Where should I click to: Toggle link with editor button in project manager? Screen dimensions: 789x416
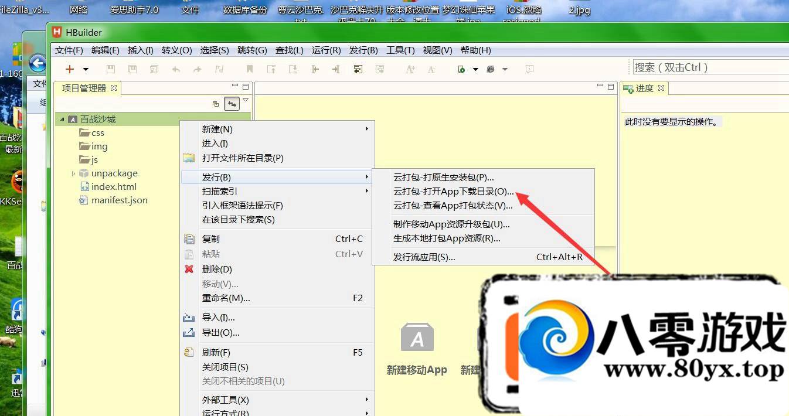coord(232,104)
